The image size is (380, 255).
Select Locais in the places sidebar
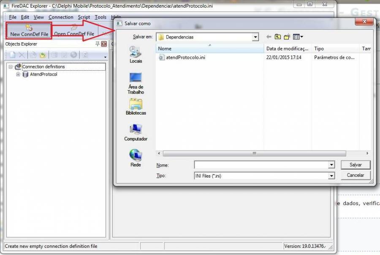coord(136,54)
